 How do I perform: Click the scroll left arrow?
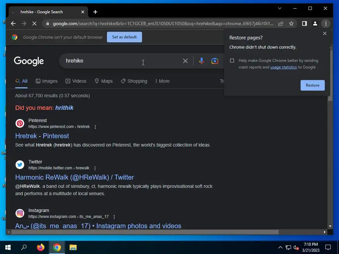click(8, 232)
